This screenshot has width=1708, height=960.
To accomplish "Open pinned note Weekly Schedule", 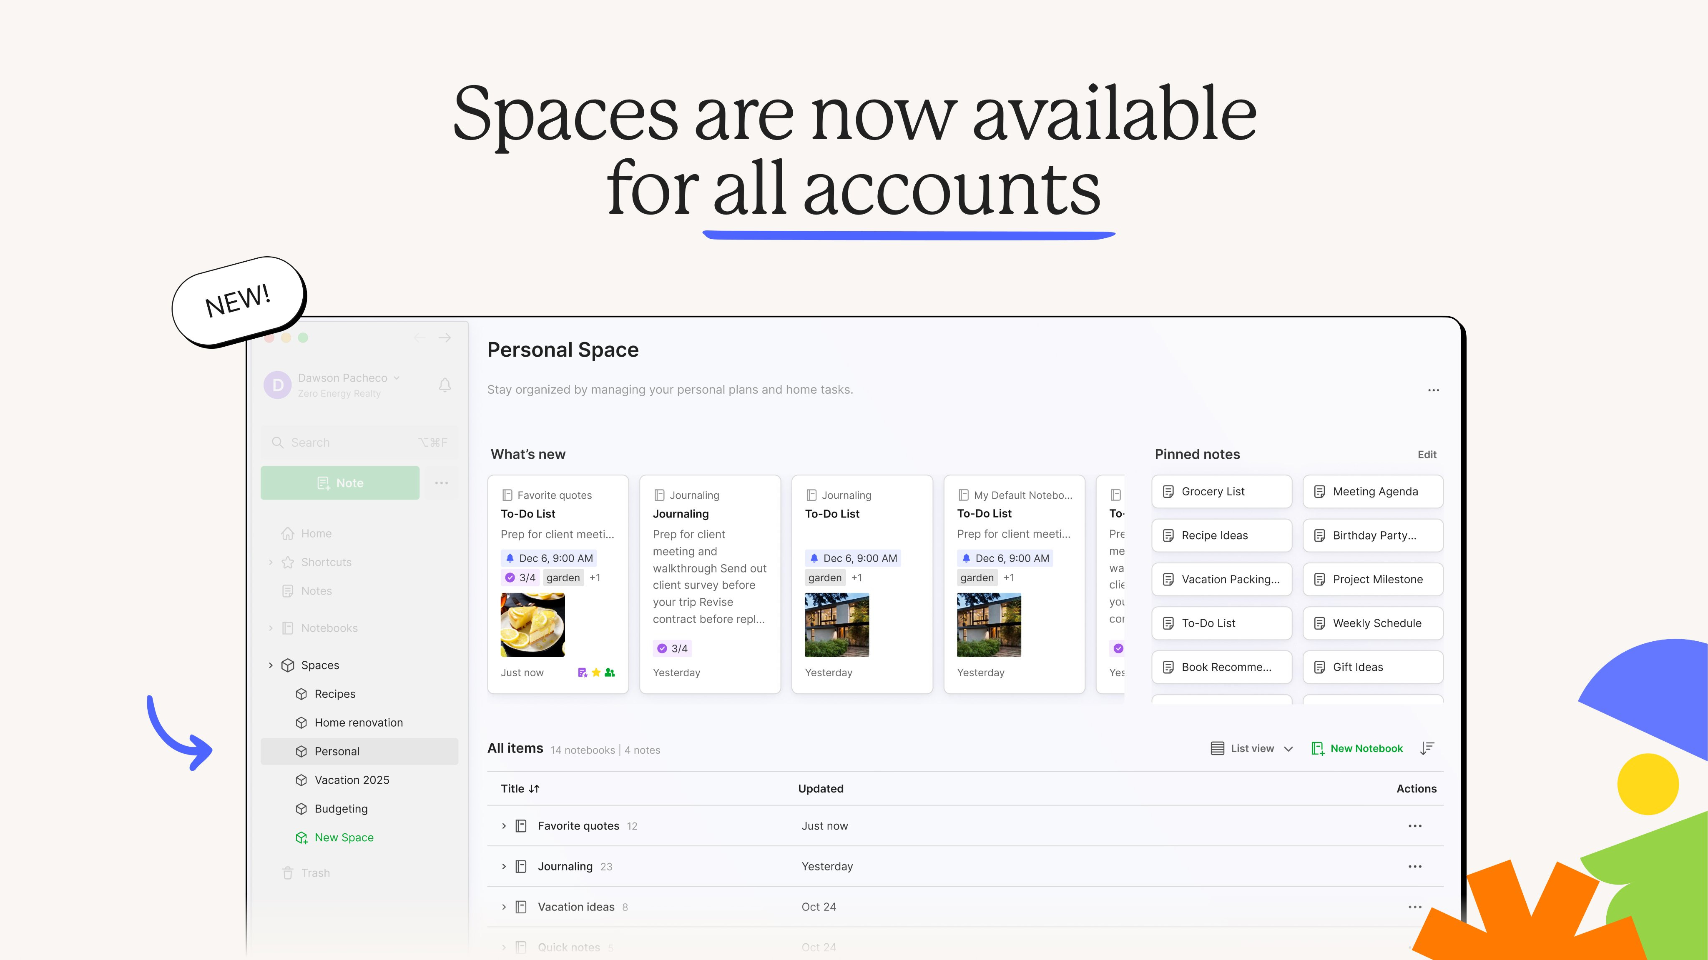I will click(1372, 623).
